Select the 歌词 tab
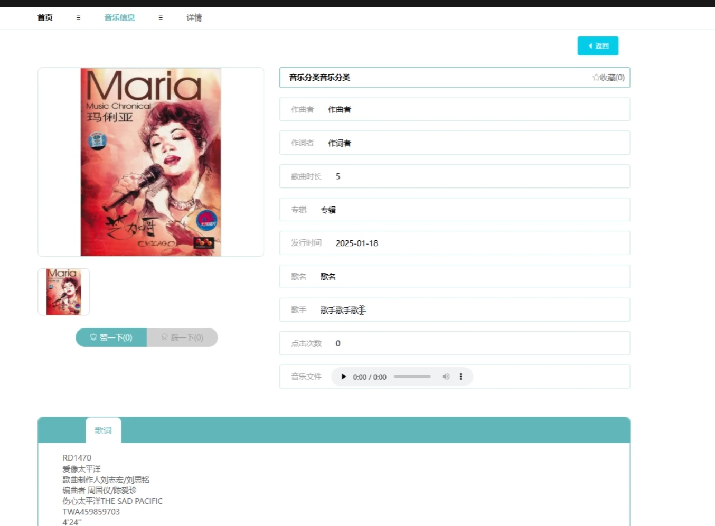Image resolution: width=715 pixels, height=526 pixels. point(104,430)
